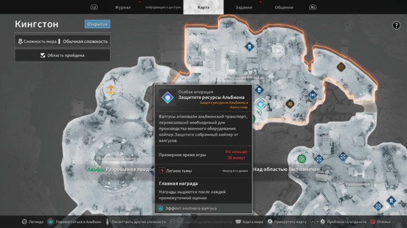Select blue banner marker in Разрушение zone

pos(391,201)
